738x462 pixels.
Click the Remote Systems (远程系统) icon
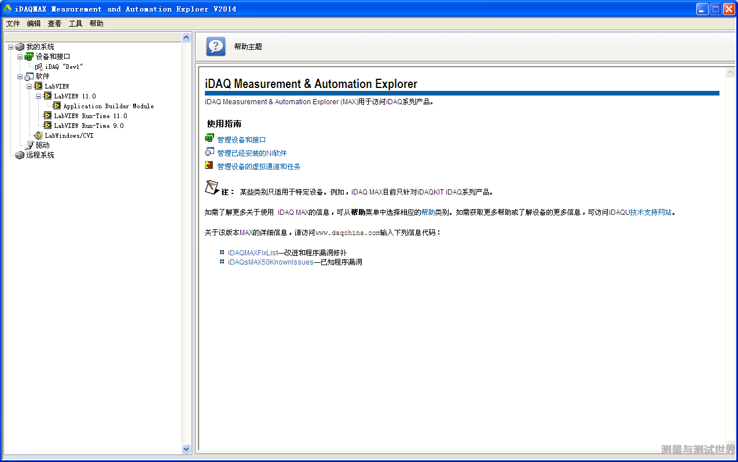(20, 155)
